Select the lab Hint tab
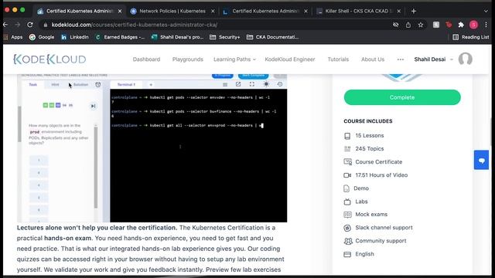495x278 pixels. click(55, 84)
